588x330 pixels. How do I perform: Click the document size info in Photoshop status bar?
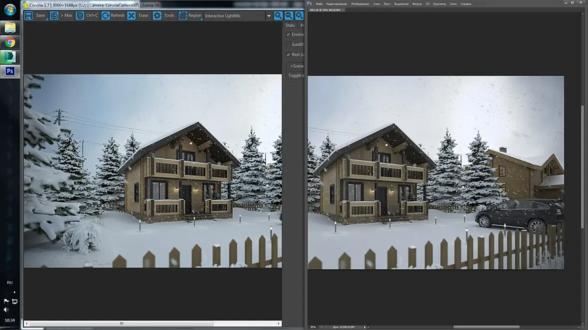point(343,327)
